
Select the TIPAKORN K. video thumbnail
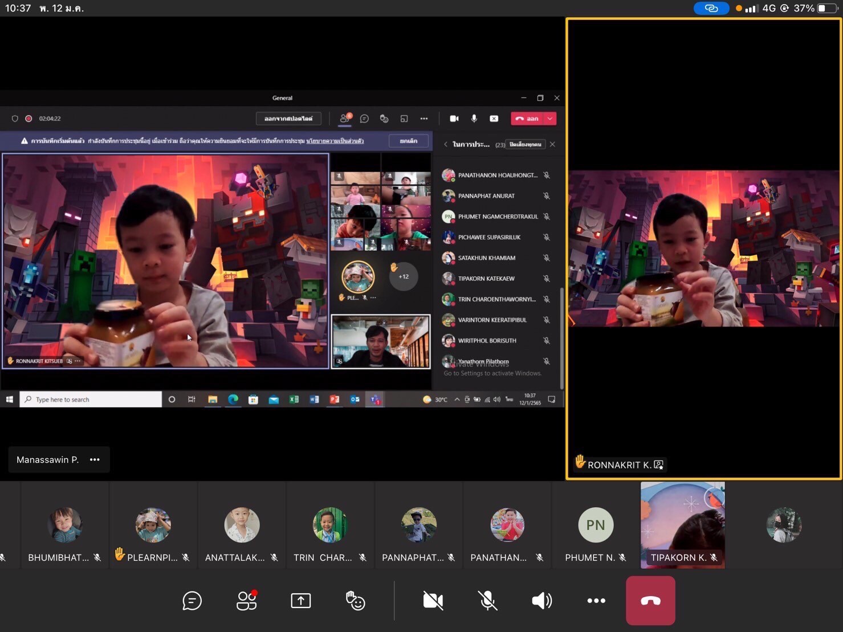tap(682, 525)
